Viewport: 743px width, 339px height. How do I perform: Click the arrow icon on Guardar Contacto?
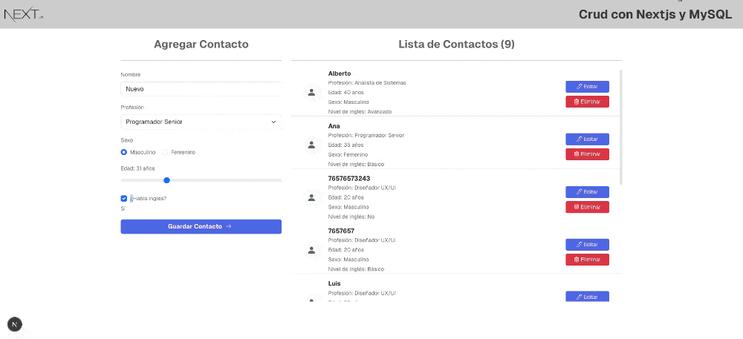coord(229,227)
